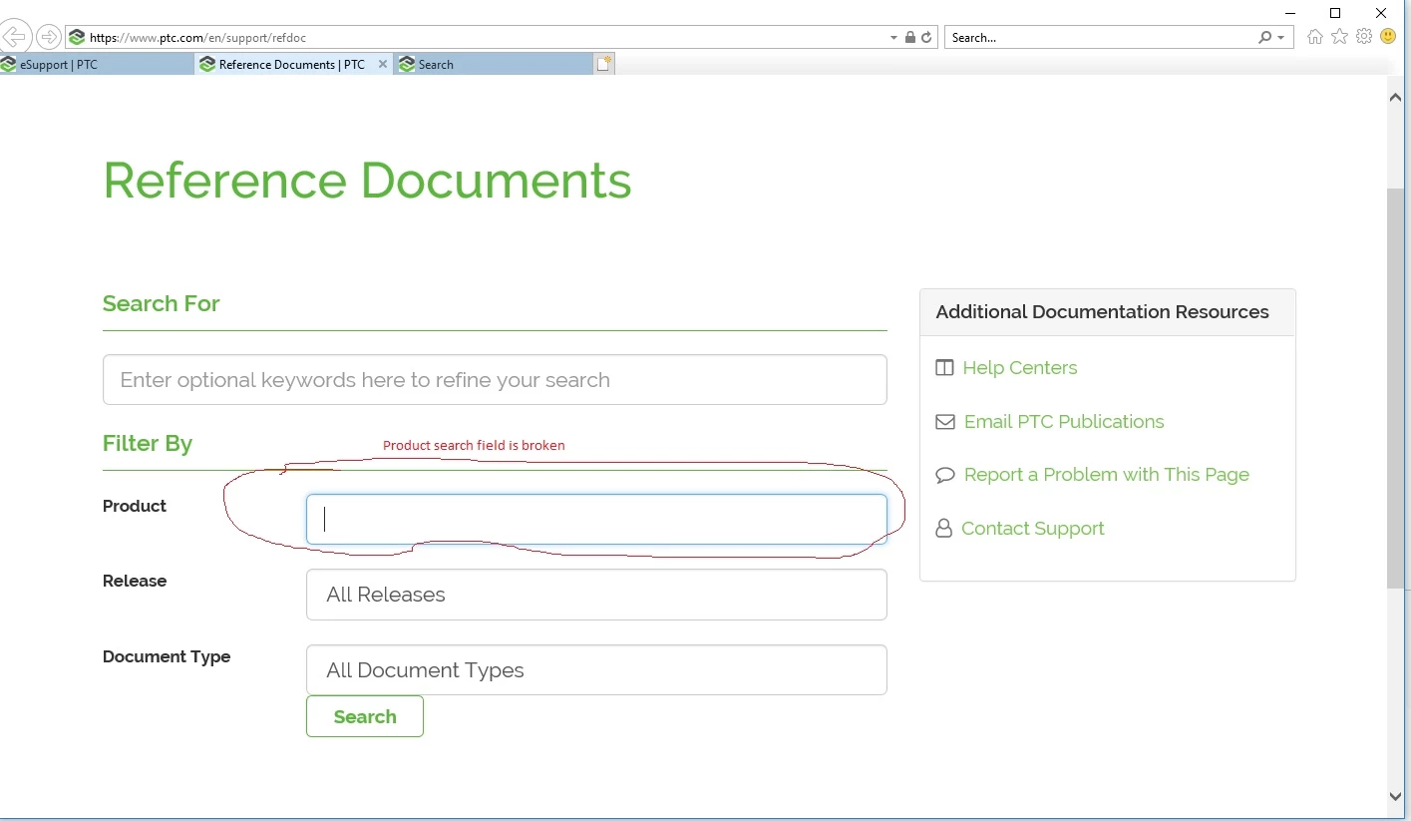Open the Contact Support link
Image resolution: width=1411 pixels, height=821 pixels.
pos(1033,529)
